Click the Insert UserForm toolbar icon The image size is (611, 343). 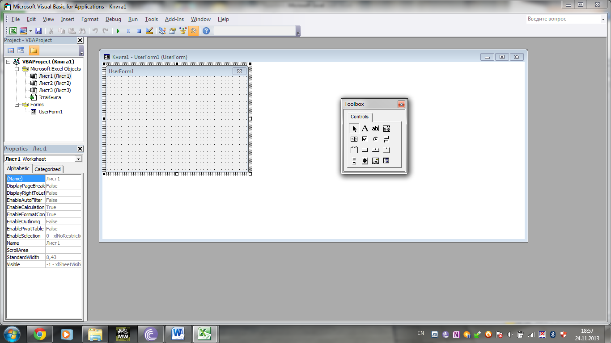point(23,31)
